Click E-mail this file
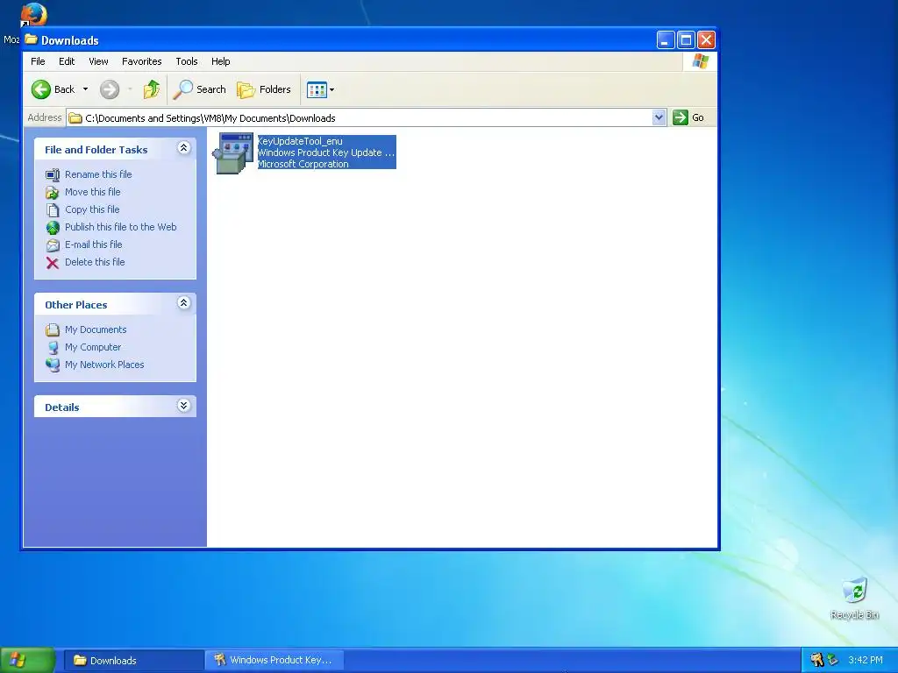Screen dimensions: 898x673 pos(93,244)
